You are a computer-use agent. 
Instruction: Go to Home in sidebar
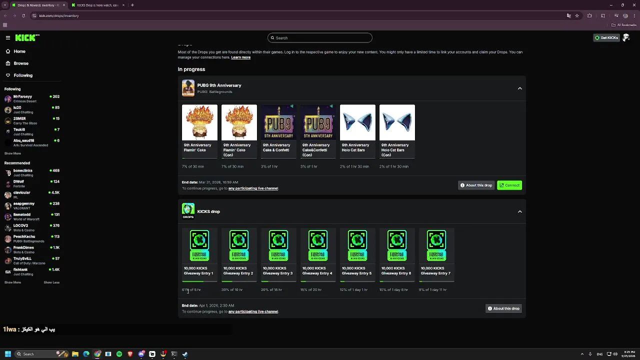tap(19, 51)
